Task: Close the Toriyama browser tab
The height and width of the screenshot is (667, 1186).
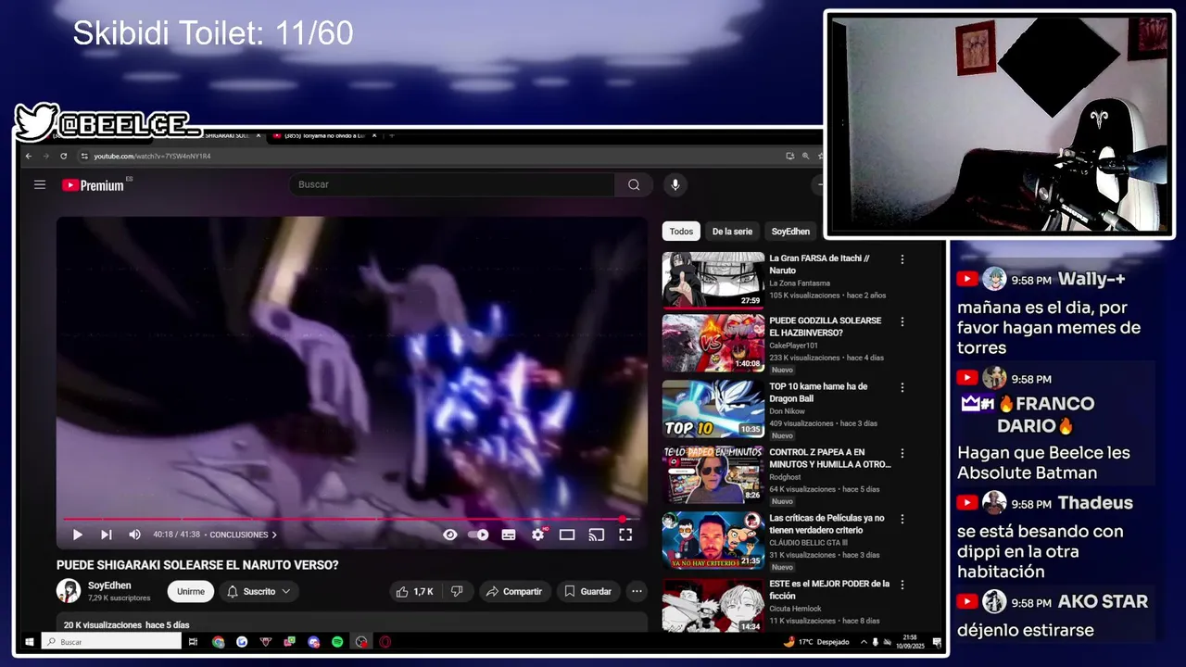Action: [373, 136]
